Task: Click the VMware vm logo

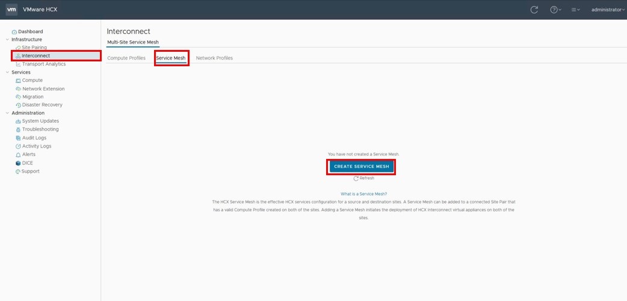Action: tap(11, 10)
